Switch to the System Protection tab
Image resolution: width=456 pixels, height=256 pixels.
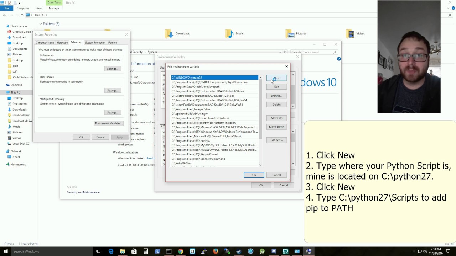pos(95,43)
